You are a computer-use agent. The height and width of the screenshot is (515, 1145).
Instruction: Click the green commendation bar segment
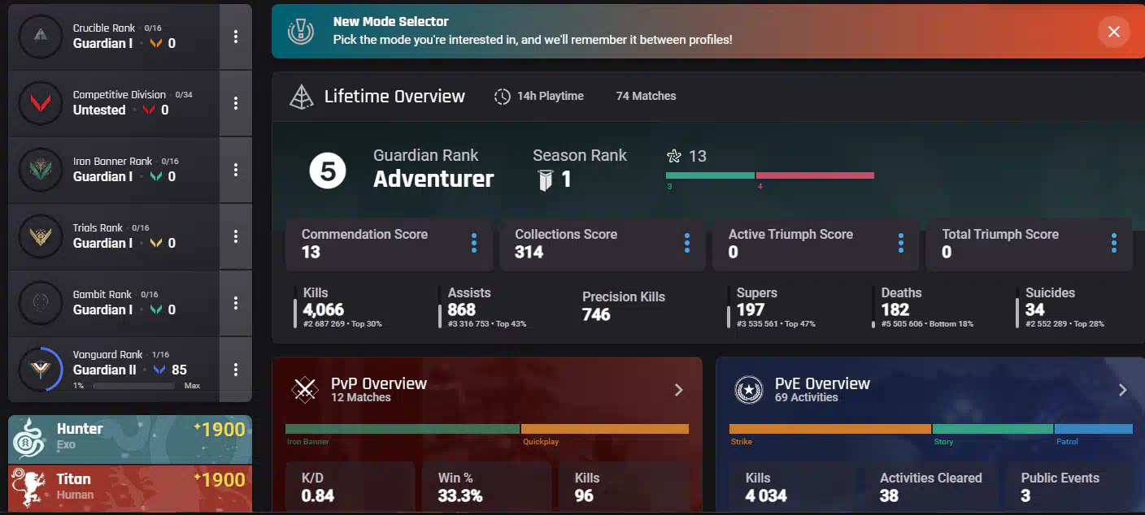click(710, 175)
